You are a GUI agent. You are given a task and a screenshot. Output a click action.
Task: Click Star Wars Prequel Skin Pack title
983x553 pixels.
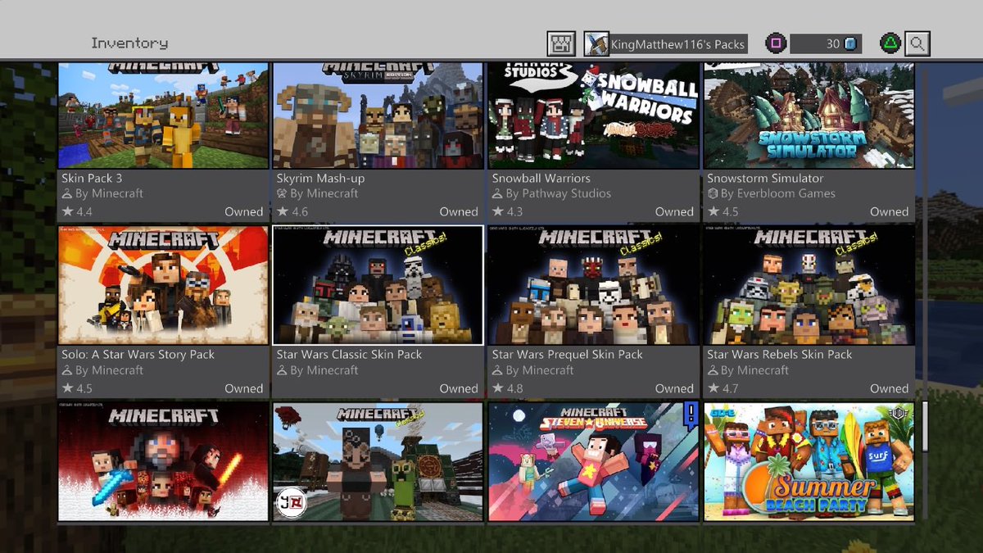point(568,355)
